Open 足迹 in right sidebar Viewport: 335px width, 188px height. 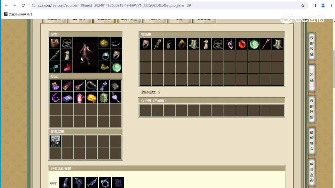click(x=311, y=78)
